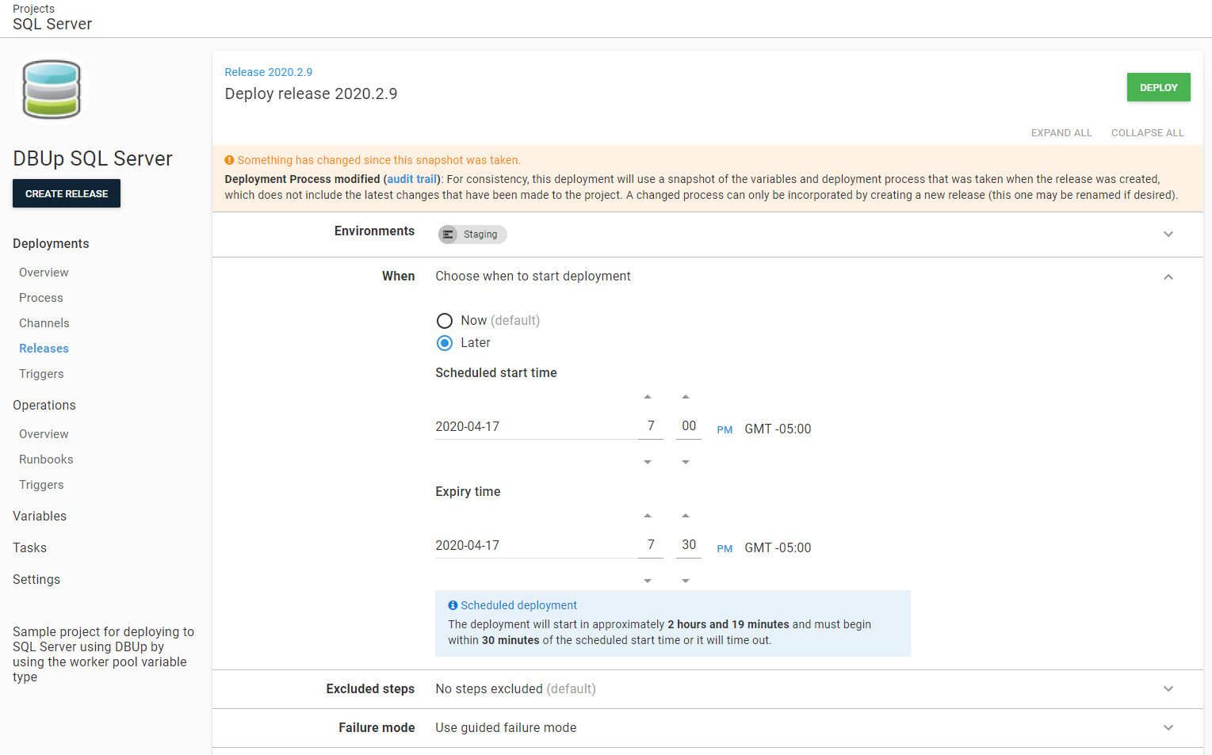Decrease the expiry time minutes with down arrow
1212x755 pixels.
click(x=686, y=581)
